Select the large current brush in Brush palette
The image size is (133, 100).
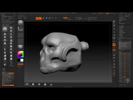pyautogui.click(x=5, y=29)
